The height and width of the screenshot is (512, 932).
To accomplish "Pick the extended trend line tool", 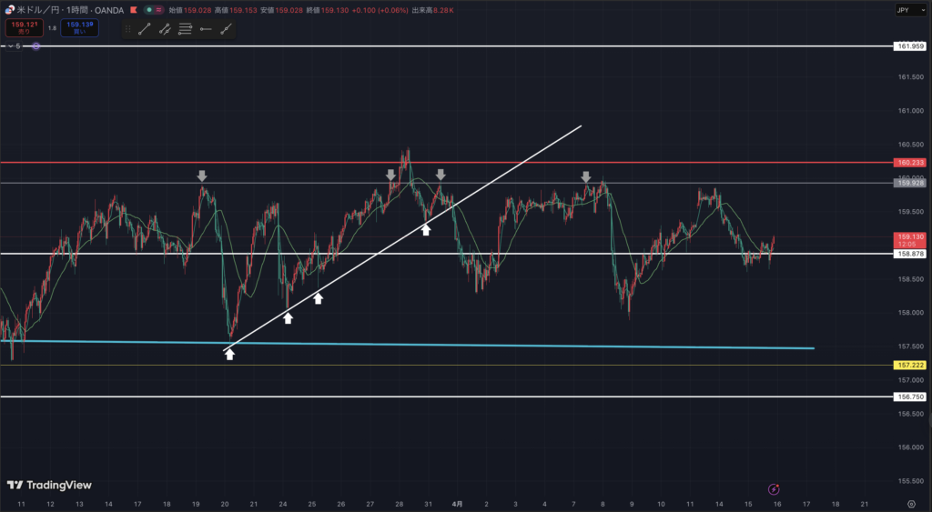I will point(225,29).
